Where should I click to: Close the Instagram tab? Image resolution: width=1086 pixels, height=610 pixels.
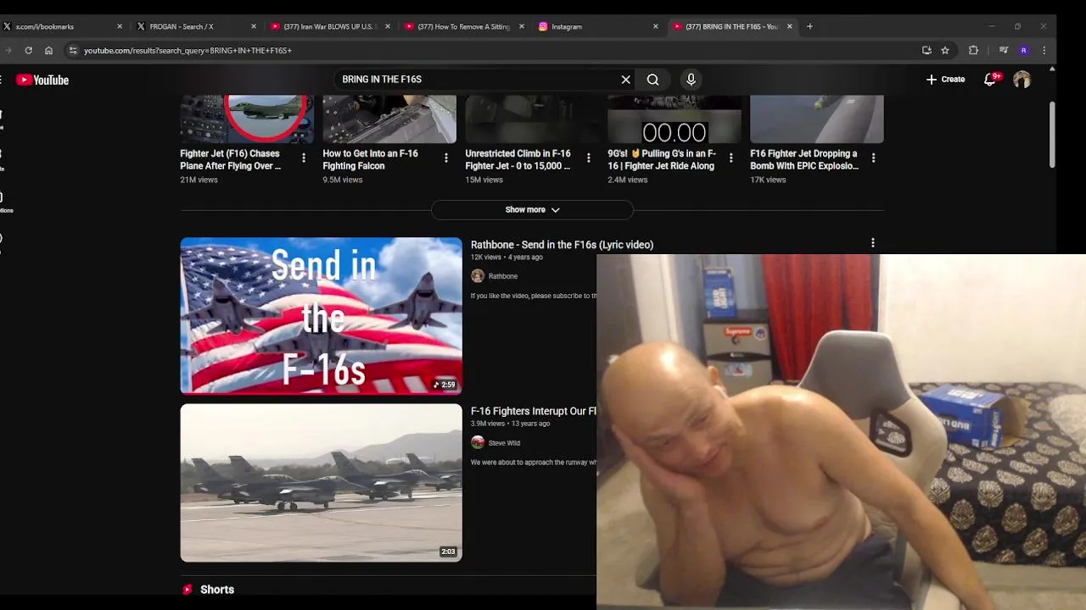656,26
